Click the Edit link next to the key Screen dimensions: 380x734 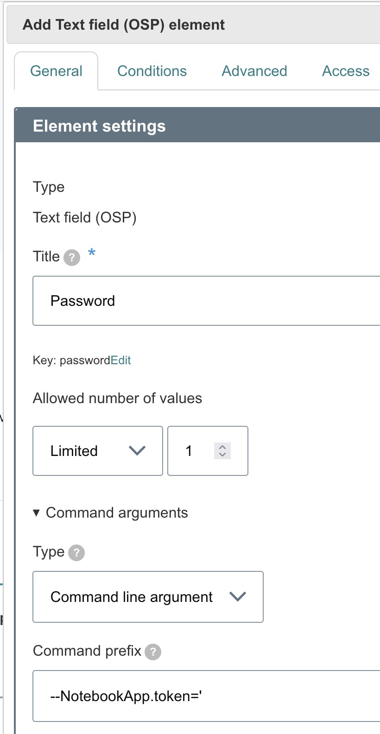[x=121, y=361]
